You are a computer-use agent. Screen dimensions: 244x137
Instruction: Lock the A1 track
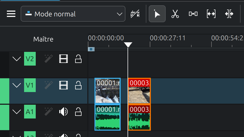(x=78, y=112)
